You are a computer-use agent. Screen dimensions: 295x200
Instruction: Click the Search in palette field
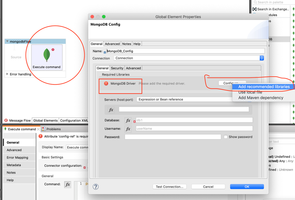tap(274, 2)
